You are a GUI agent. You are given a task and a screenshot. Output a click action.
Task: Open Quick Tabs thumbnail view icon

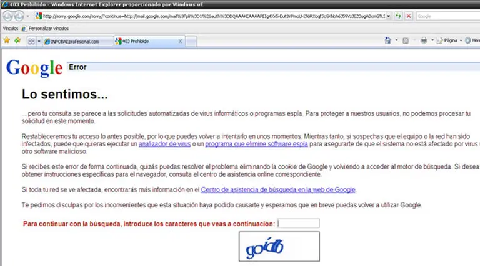coord(31,41)
